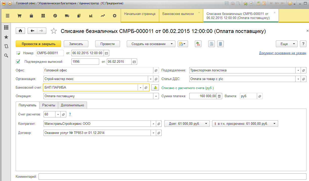Expand Организация dropdown arrow
Image resolution: width=309 pixels, height=181 pixels.
pyautogui.click(x=151, y=79)
